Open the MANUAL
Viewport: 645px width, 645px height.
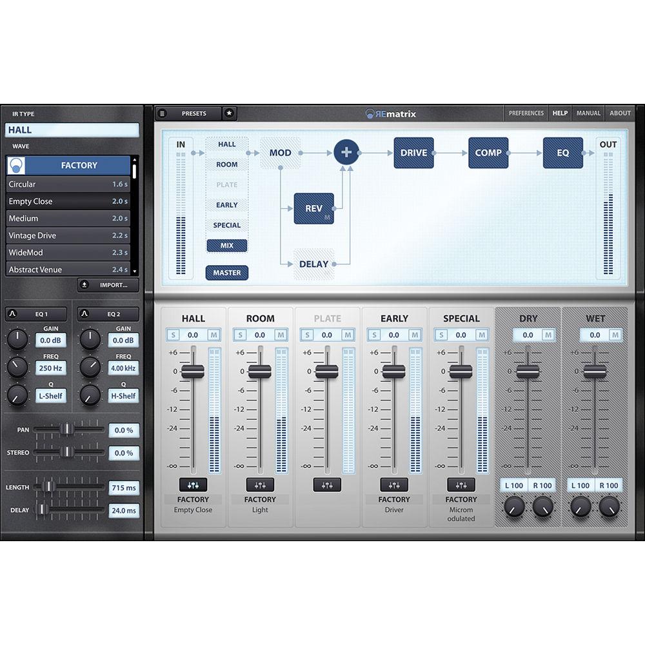tap(588, 113)
